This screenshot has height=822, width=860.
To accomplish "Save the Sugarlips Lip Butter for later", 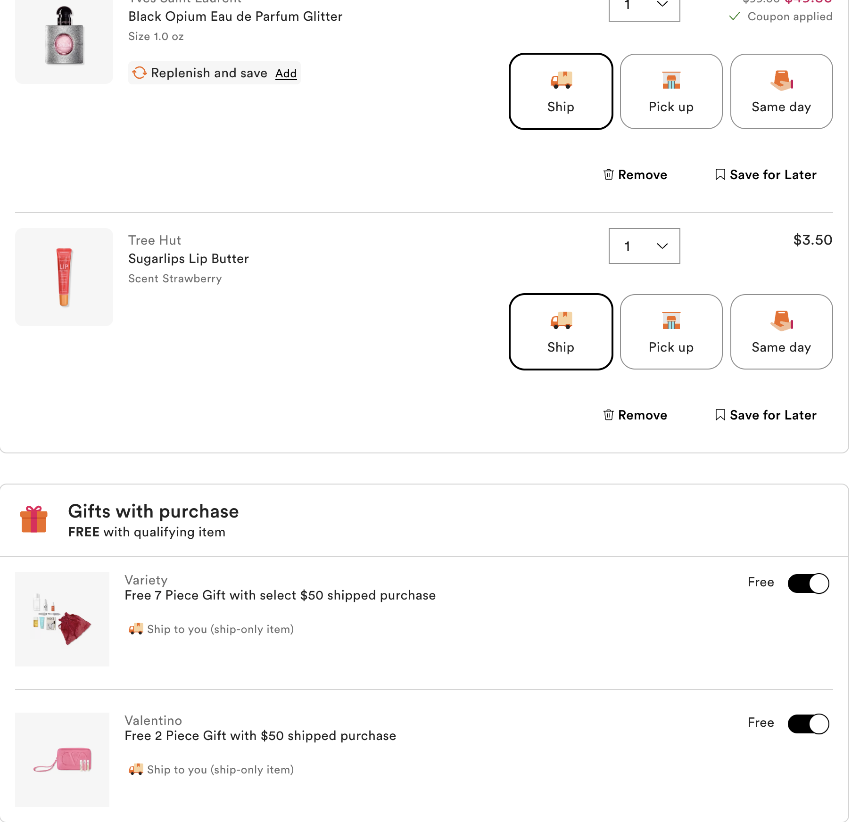I will [x=765, y=415].
